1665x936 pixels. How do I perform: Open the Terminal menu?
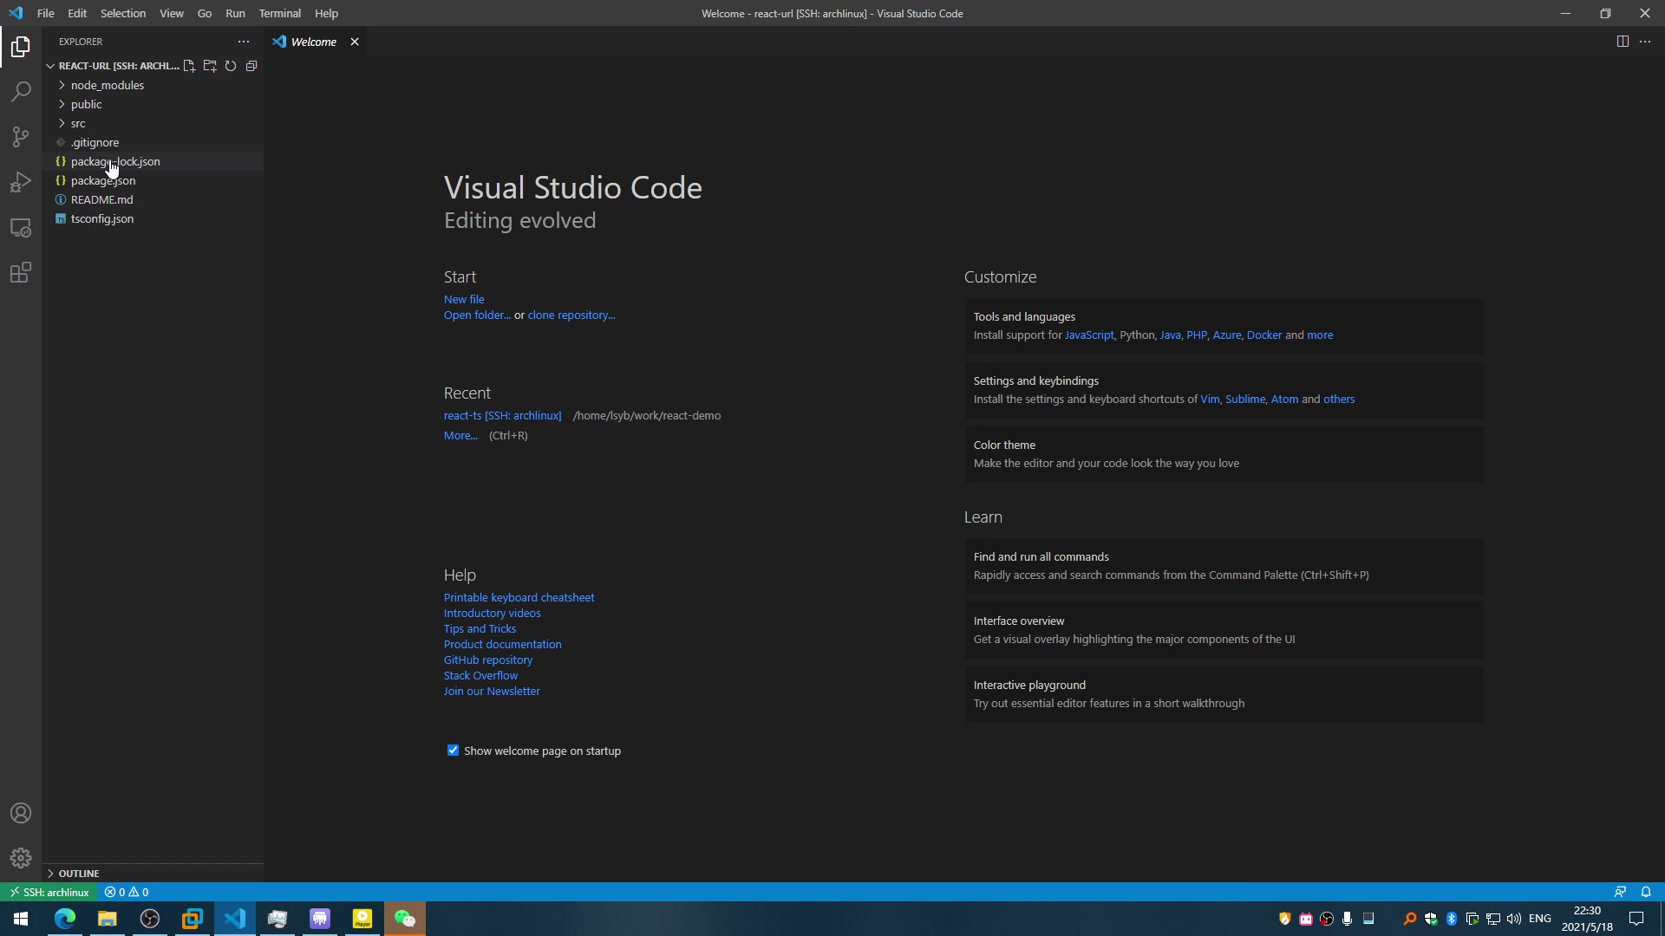tap(279, 13)
